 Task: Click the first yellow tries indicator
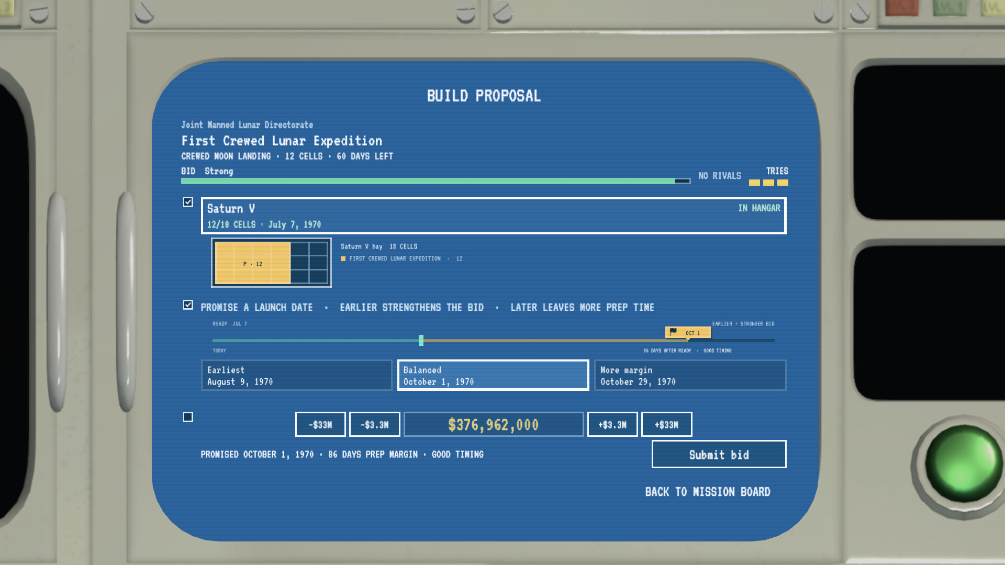click(x=754, y=183)
